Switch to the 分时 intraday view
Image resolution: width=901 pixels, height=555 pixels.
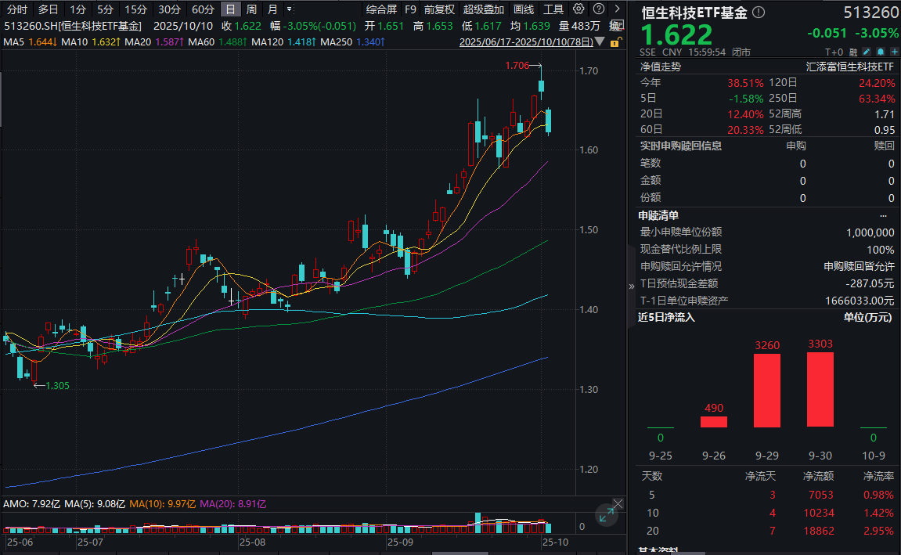pos(16,9)
